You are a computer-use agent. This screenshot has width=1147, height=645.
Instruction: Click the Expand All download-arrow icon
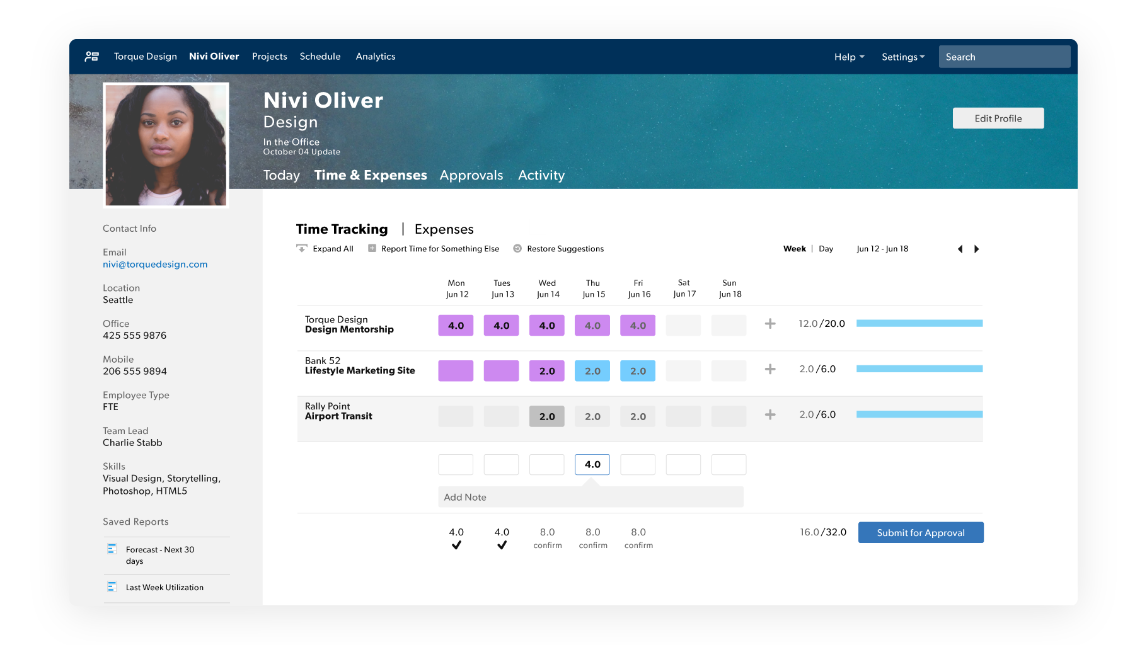(303, 248)
